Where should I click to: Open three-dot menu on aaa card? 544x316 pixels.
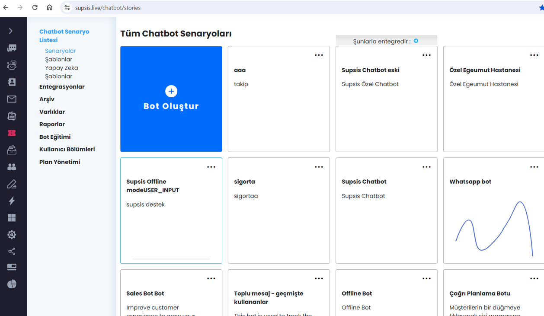(319, 55)
